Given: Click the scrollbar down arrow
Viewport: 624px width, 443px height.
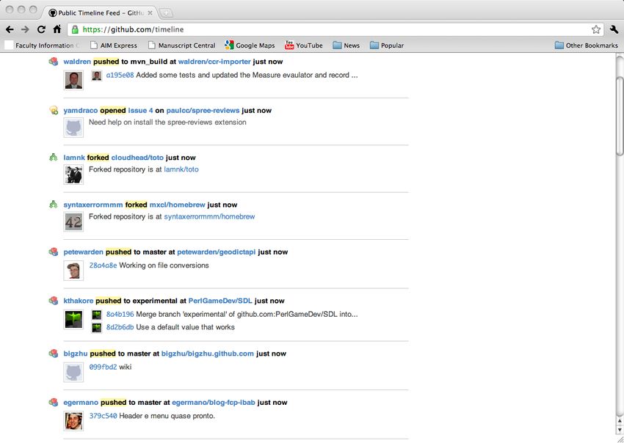Looking at the screenshot, I should [x=620, y=430].
